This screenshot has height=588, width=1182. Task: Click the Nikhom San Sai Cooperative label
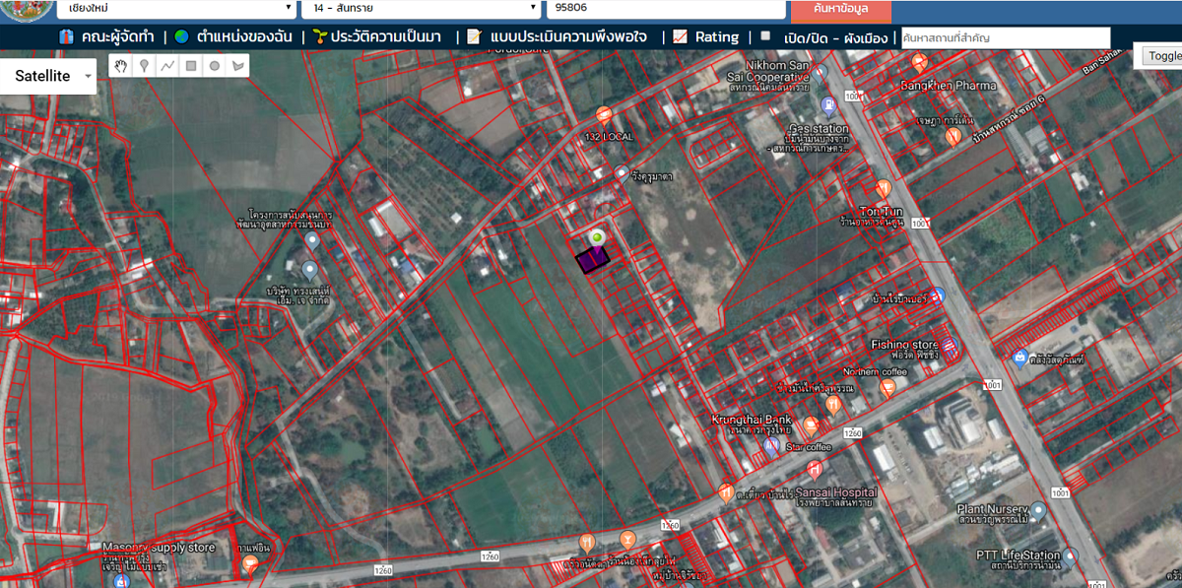click(769, 72)
